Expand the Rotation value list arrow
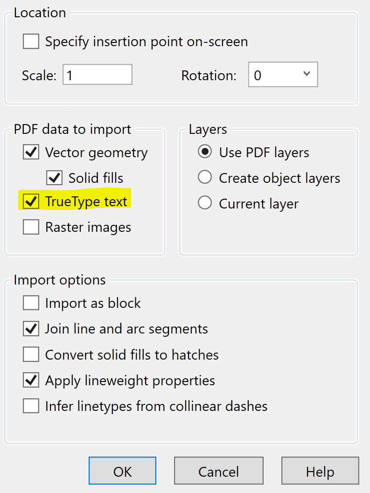370x493 pixels. click(307, 74)
